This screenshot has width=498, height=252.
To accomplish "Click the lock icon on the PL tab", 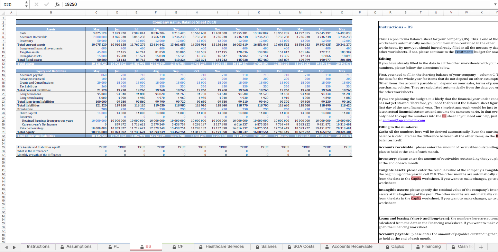I will 111,246.
